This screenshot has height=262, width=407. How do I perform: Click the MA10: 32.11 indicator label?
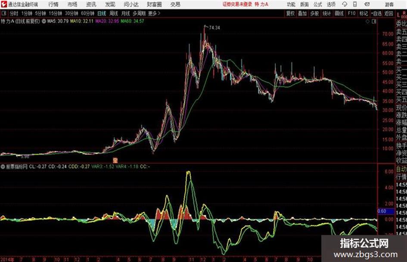click(82, 21)
